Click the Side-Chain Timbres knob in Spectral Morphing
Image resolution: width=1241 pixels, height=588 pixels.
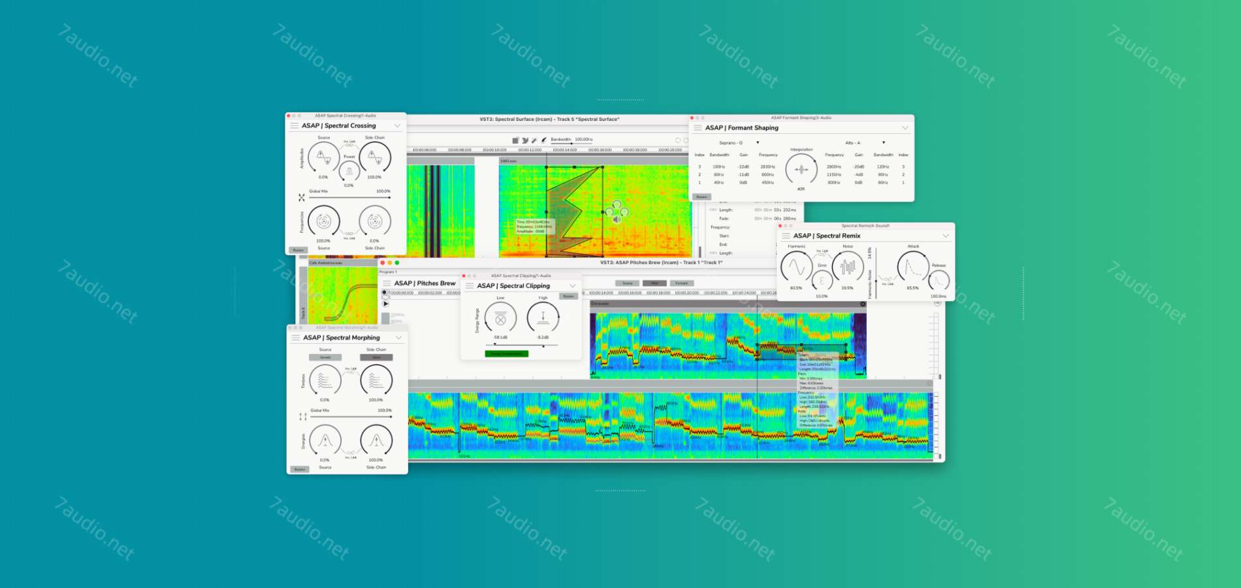click(376, 380)
